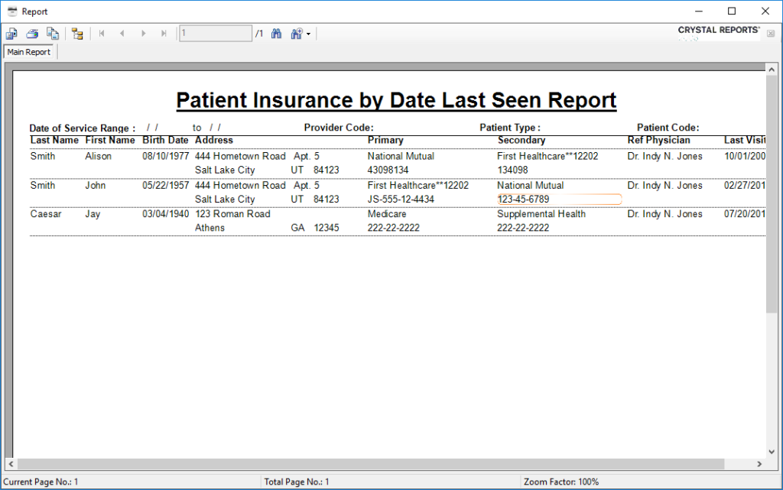Click the Find Text binoculars icon
The width and height of the screenshot is (783, 490).
pyautogui.click(x=276, y=33)
